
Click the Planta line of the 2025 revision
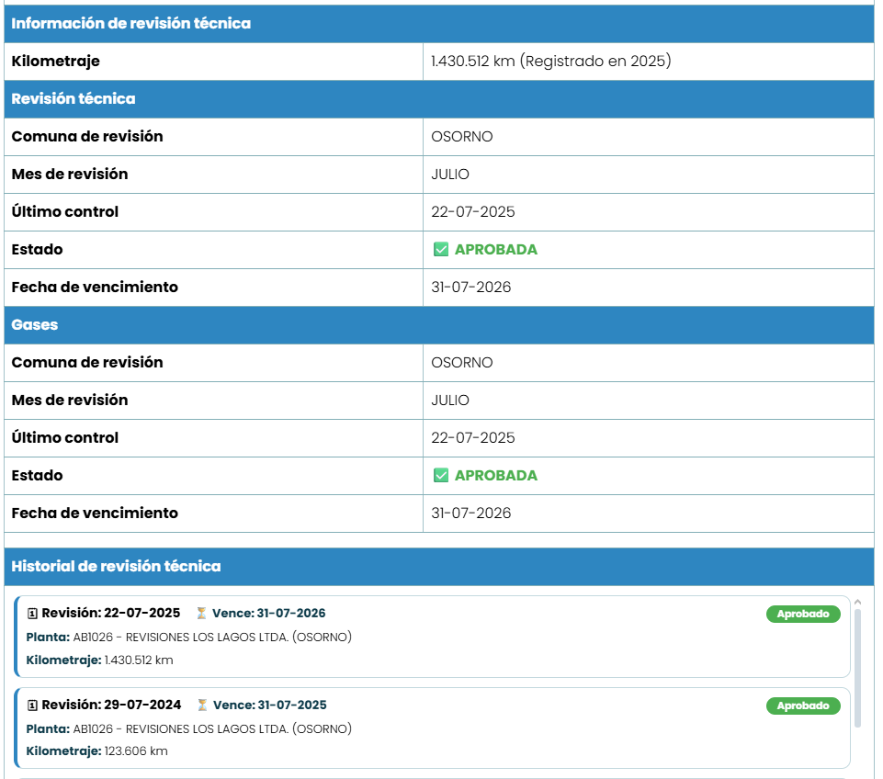[x=189, y=638]
